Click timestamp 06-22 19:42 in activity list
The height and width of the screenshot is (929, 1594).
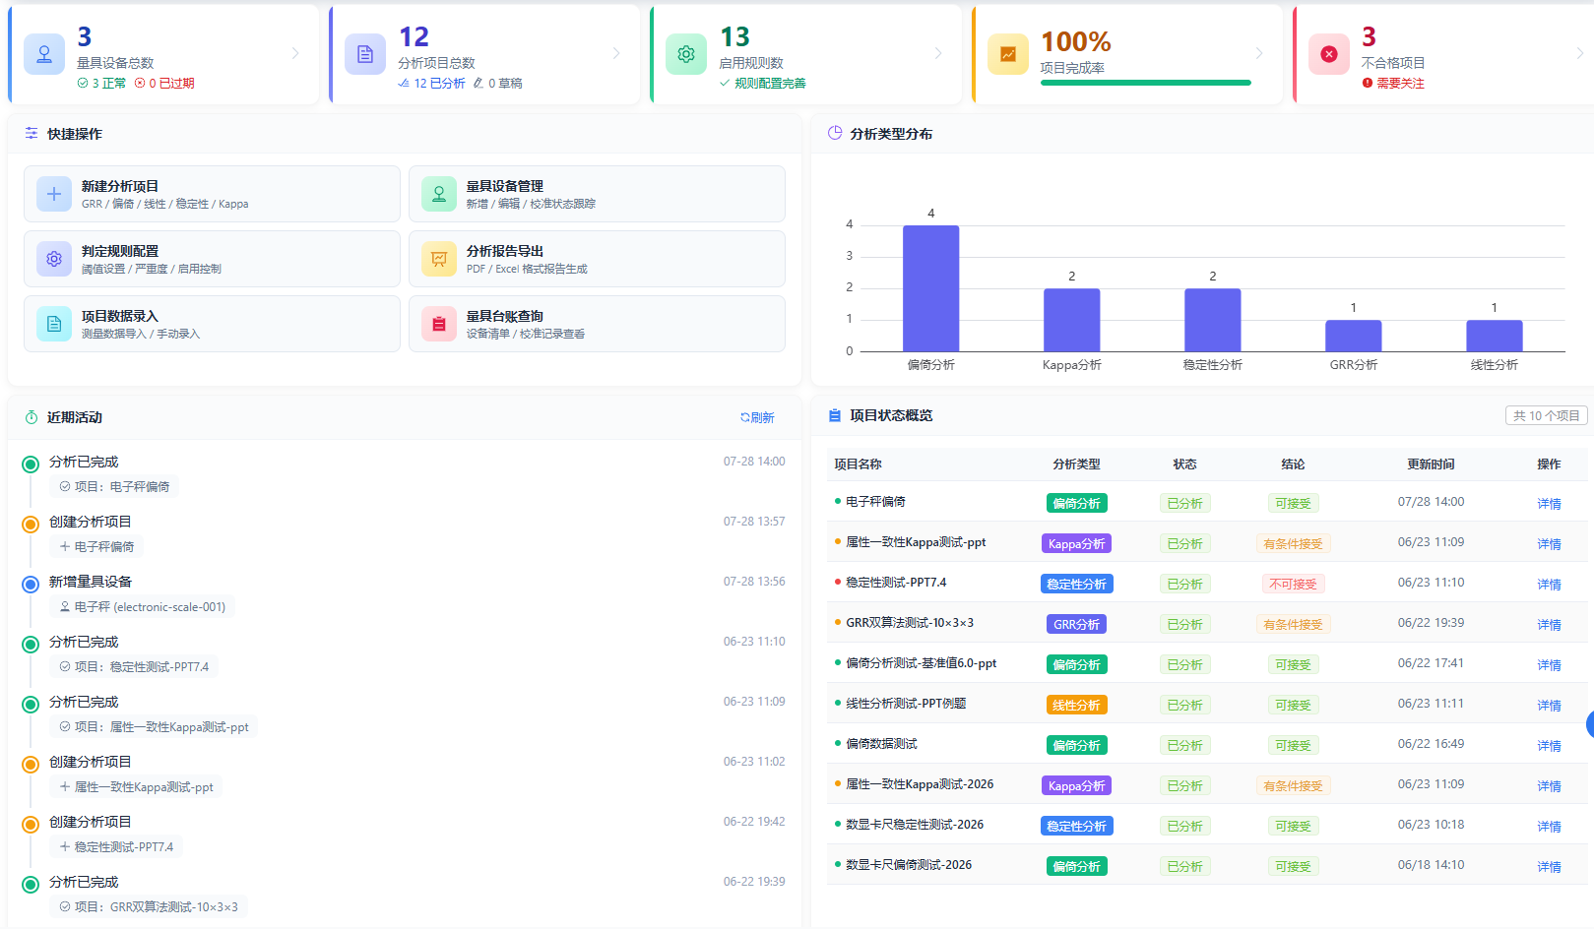pos(754,822)
